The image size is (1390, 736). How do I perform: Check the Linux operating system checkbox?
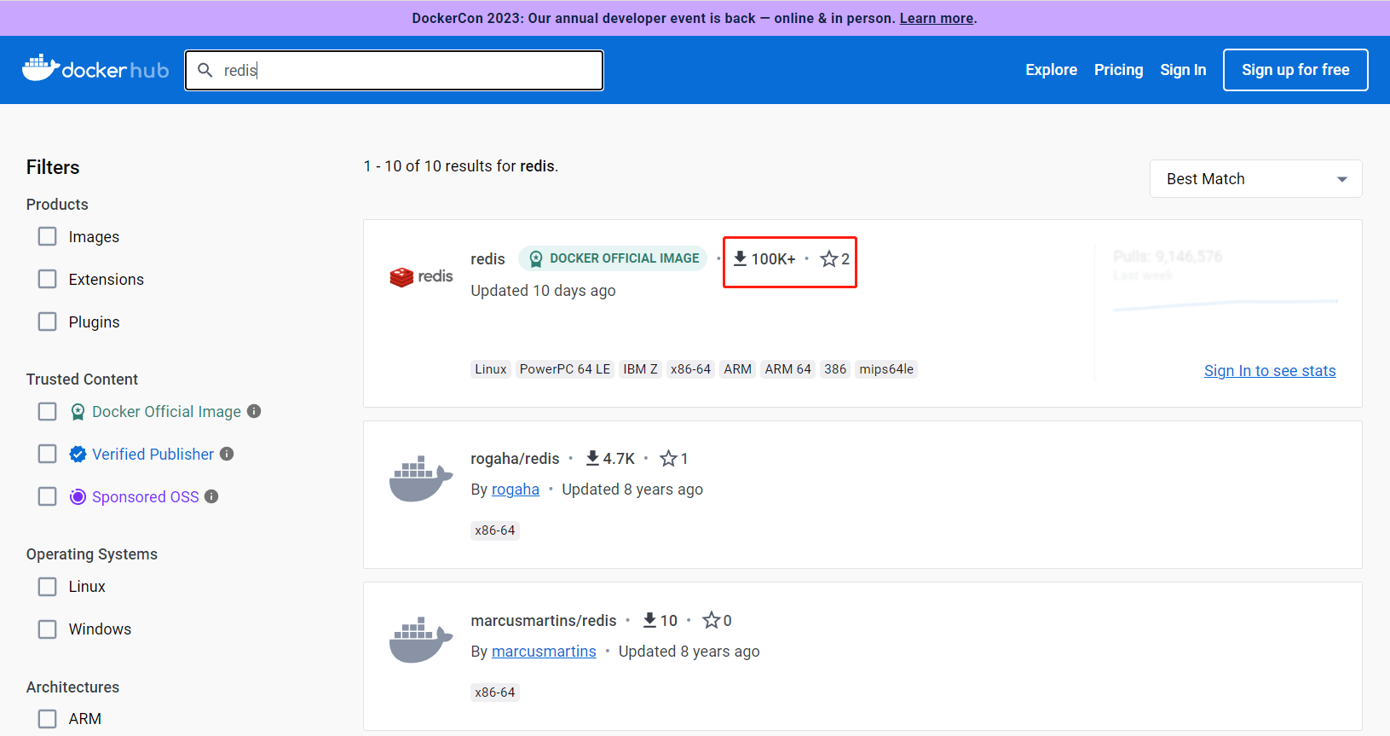[x=48, y=587]
